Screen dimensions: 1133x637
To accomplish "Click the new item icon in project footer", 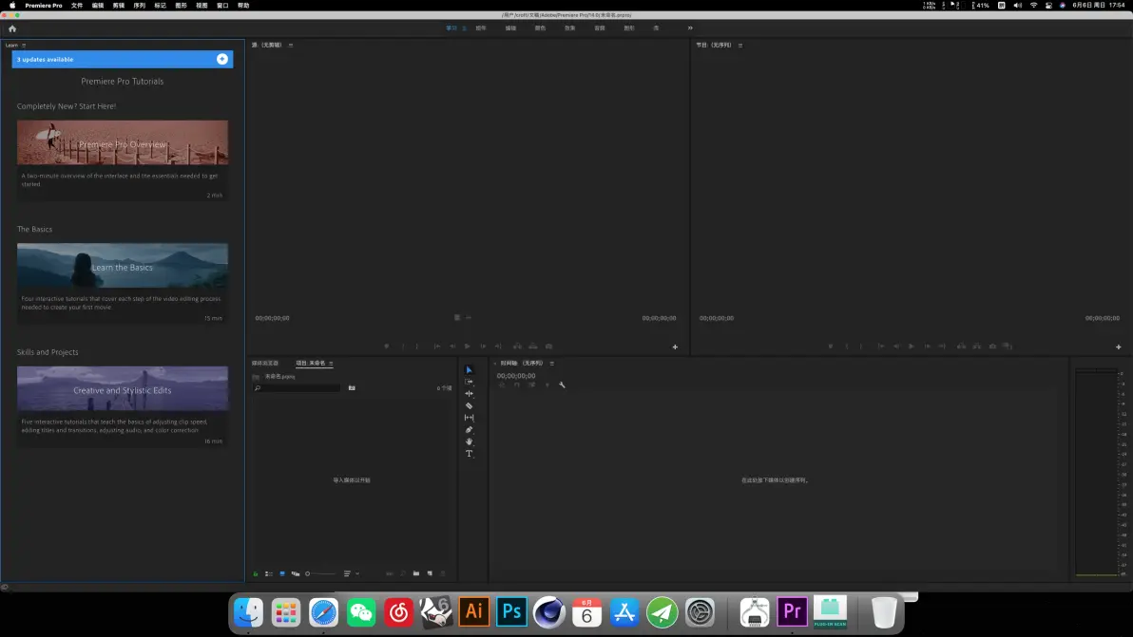I will pyautogui.click(x=430, y=573).
